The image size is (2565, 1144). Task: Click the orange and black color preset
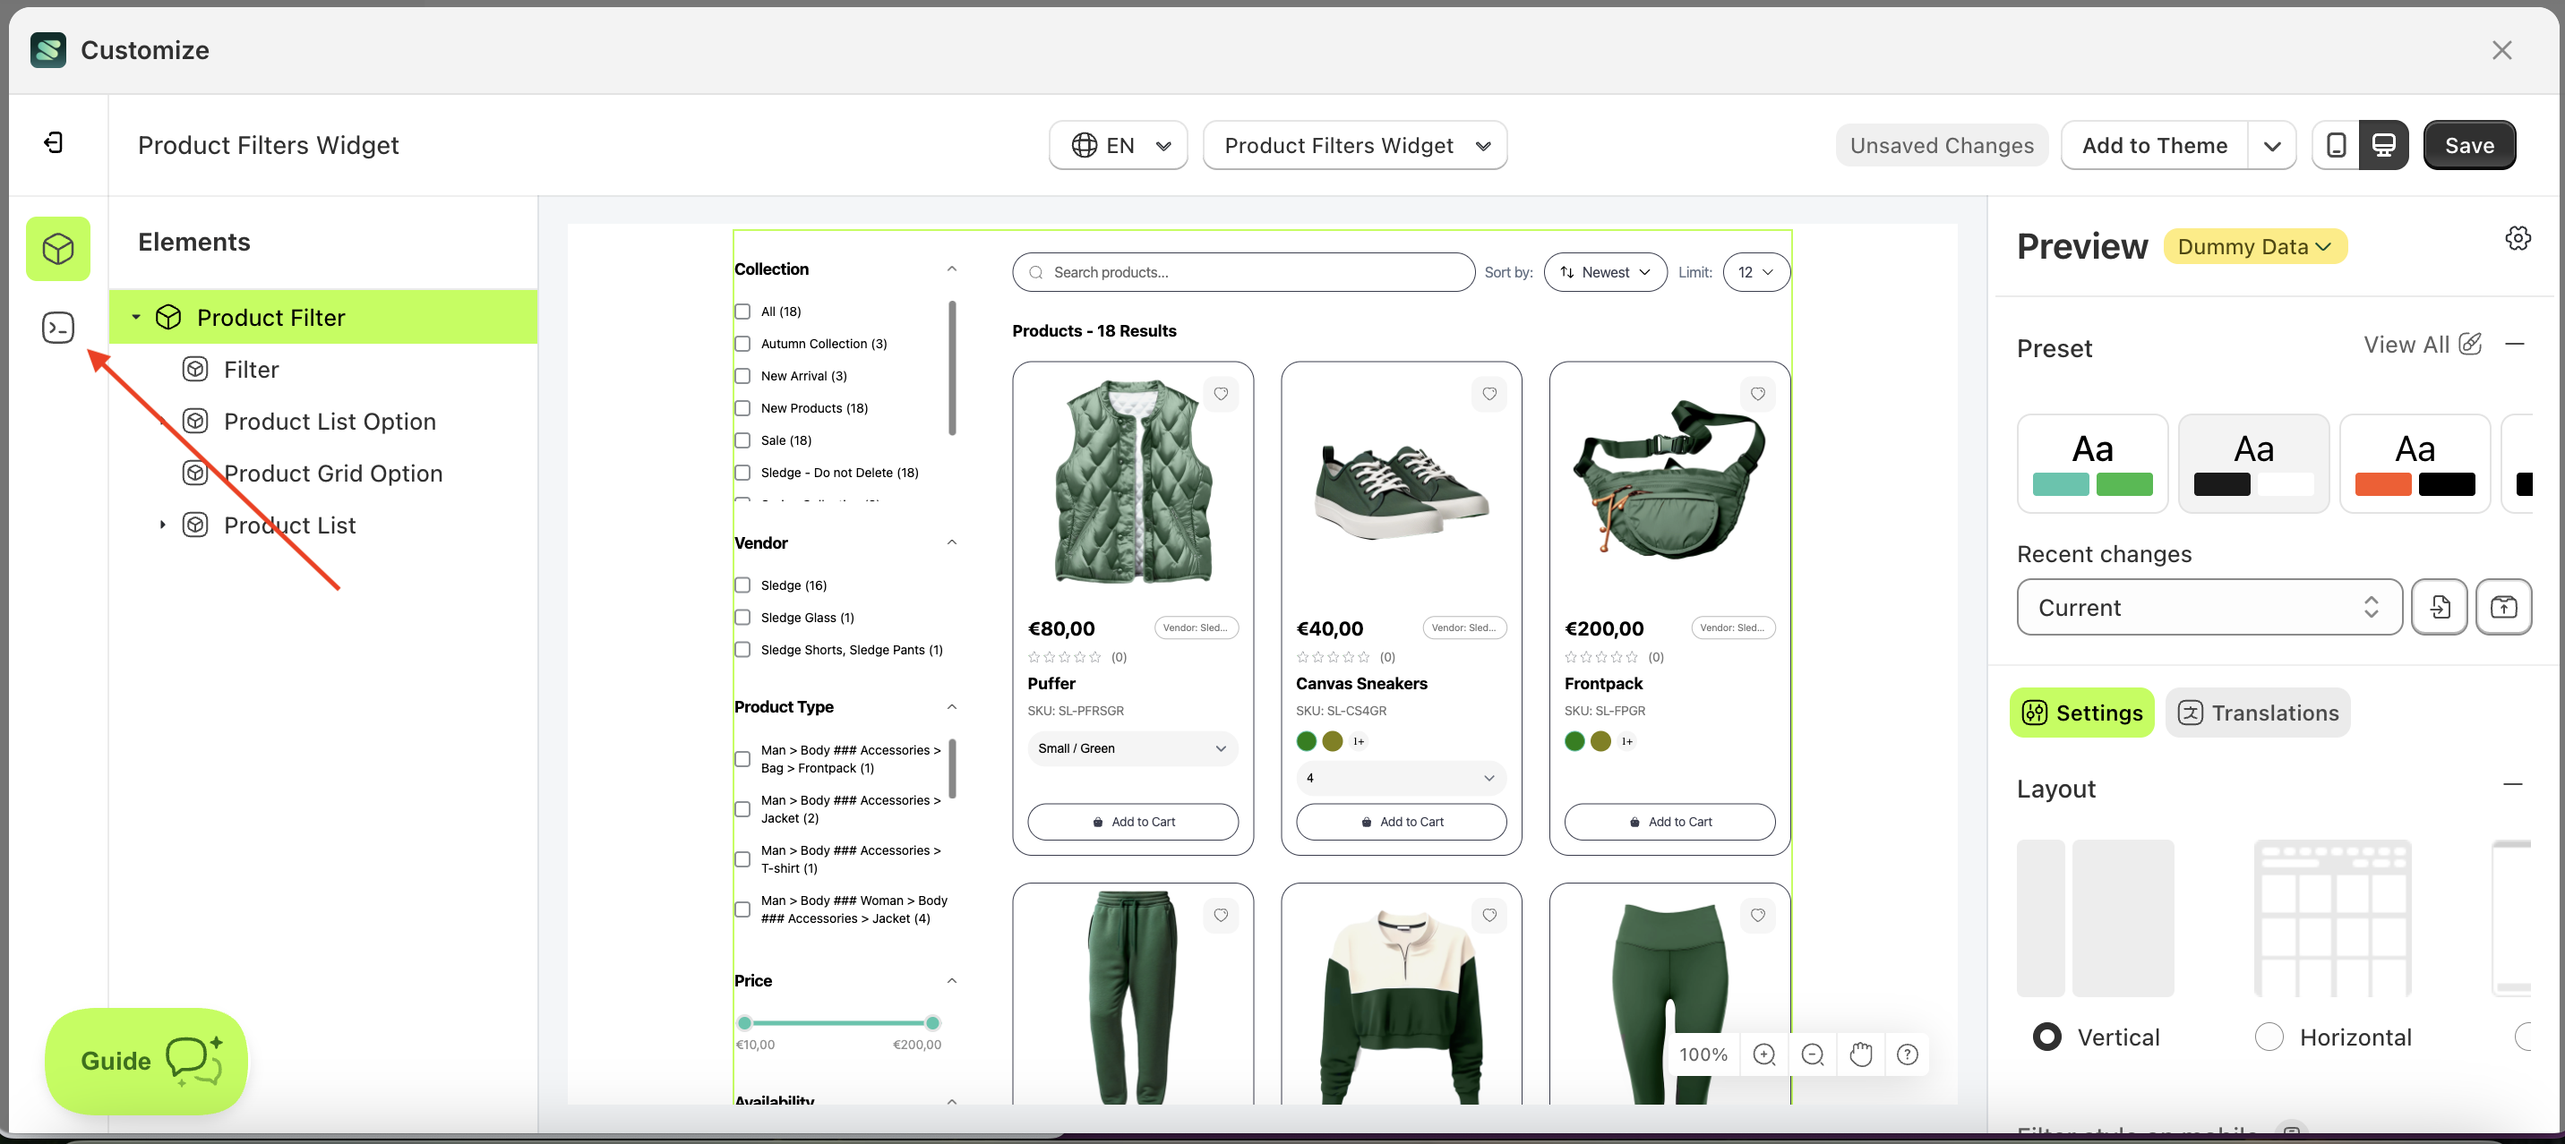(x=2414, y=464)
